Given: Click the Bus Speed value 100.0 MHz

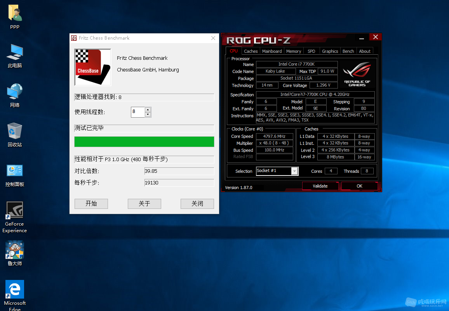Looking at the screenshot, I should (x=274, y=150).
